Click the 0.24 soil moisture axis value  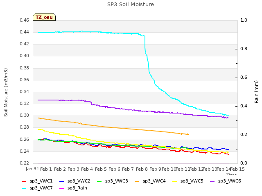click(x=25, y=151)
